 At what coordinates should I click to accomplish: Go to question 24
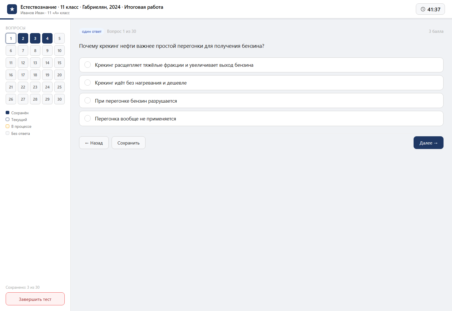(47, 87)
